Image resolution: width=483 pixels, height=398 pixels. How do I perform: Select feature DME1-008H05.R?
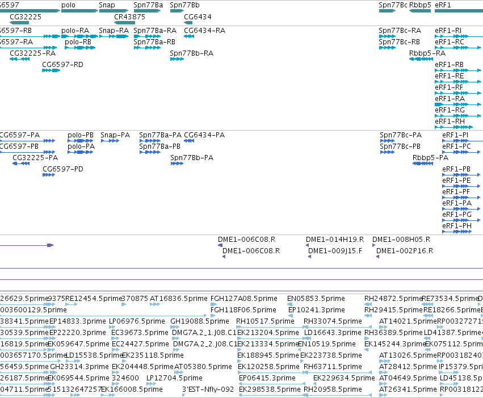click(401, 240)
